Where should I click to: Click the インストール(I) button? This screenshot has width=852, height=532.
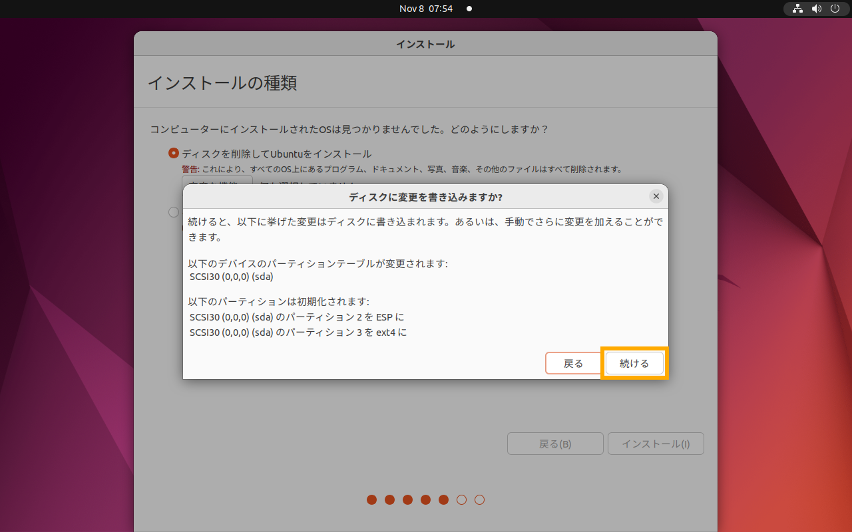[656, 444]
